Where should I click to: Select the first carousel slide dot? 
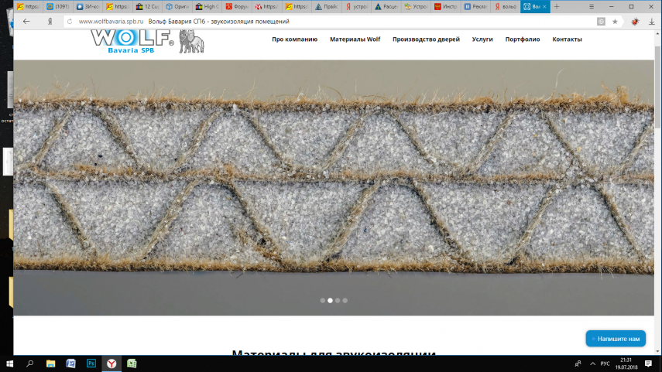(323, 300)
